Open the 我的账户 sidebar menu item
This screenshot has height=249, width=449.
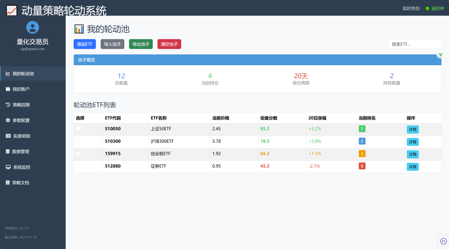pyautogui.click(x=21, y=89)
